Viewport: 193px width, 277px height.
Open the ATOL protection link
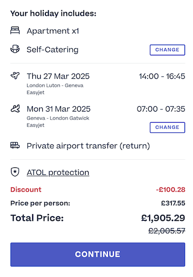pyautogui.click(x=58, y=172)
